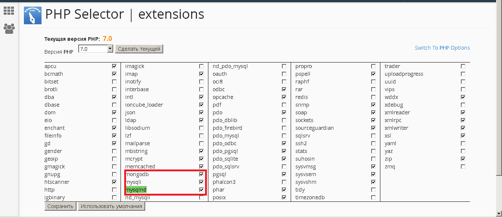Check the timezonedb extension checkbox

[x=373, y=197]
